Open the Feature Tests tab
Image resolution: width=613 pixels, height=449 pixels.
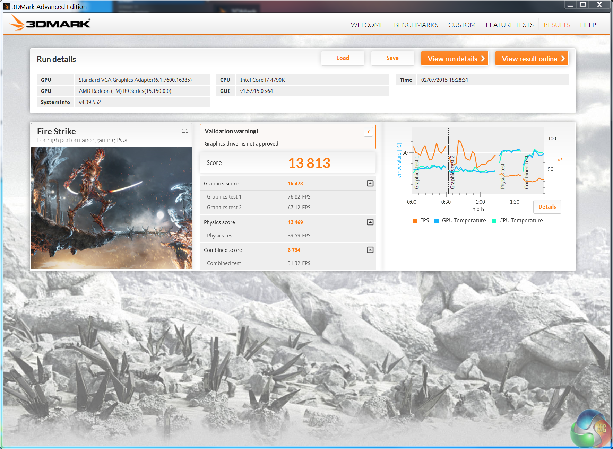tap(510, 25)
